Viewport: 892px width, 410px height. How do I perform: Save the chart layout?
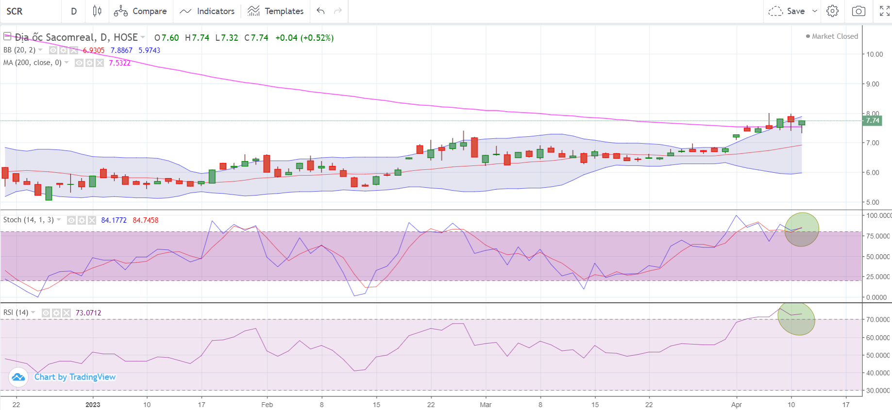pyautogui.click(x=788, y=11)
